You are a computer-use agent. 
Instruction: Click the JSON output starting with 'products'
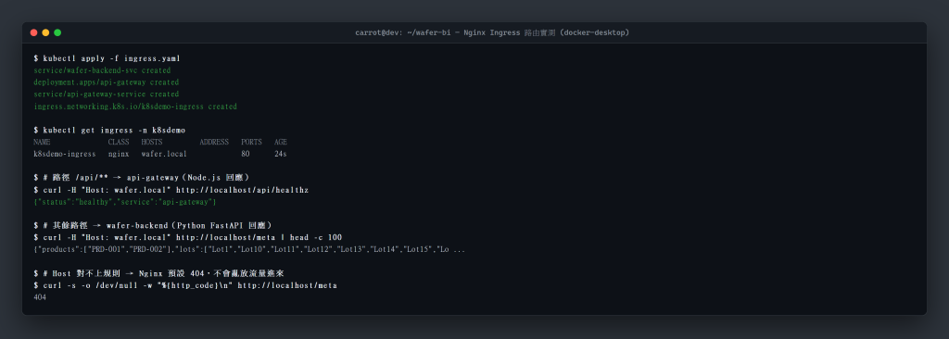tap(249, 249)
